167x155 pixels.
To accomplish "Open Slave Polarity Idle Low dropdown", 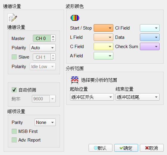I will pyautogui.click(x=43, y=67).
